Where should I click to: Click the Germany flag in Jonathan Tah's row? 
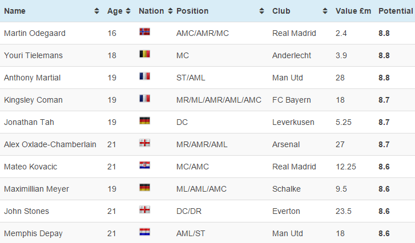[x=144, y=121]
